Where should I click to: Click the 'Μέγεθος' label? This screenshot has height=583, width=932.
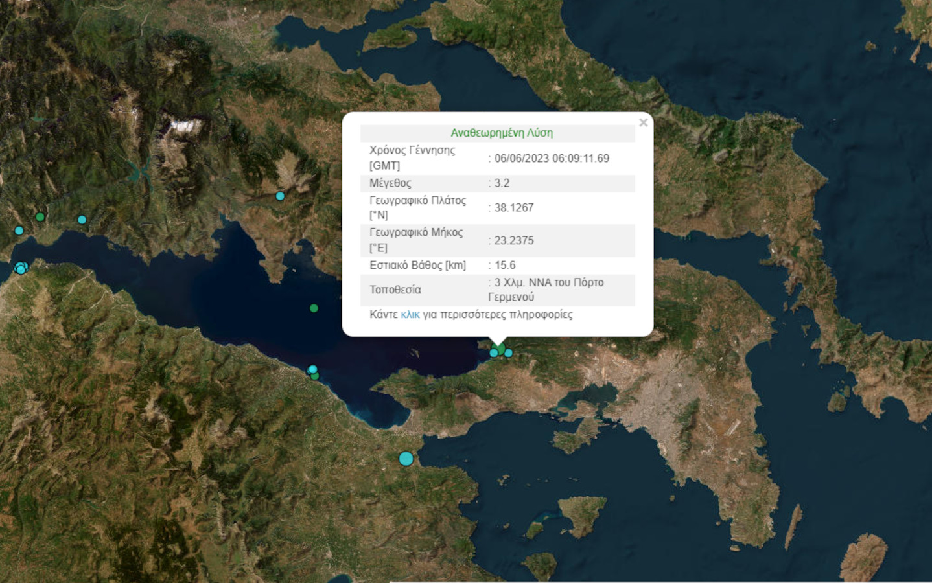[390, 183]
